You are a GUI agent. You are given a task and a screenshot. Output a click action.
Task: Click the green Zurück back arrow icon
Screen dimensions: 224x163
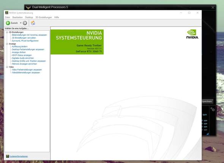coord(8,23)
